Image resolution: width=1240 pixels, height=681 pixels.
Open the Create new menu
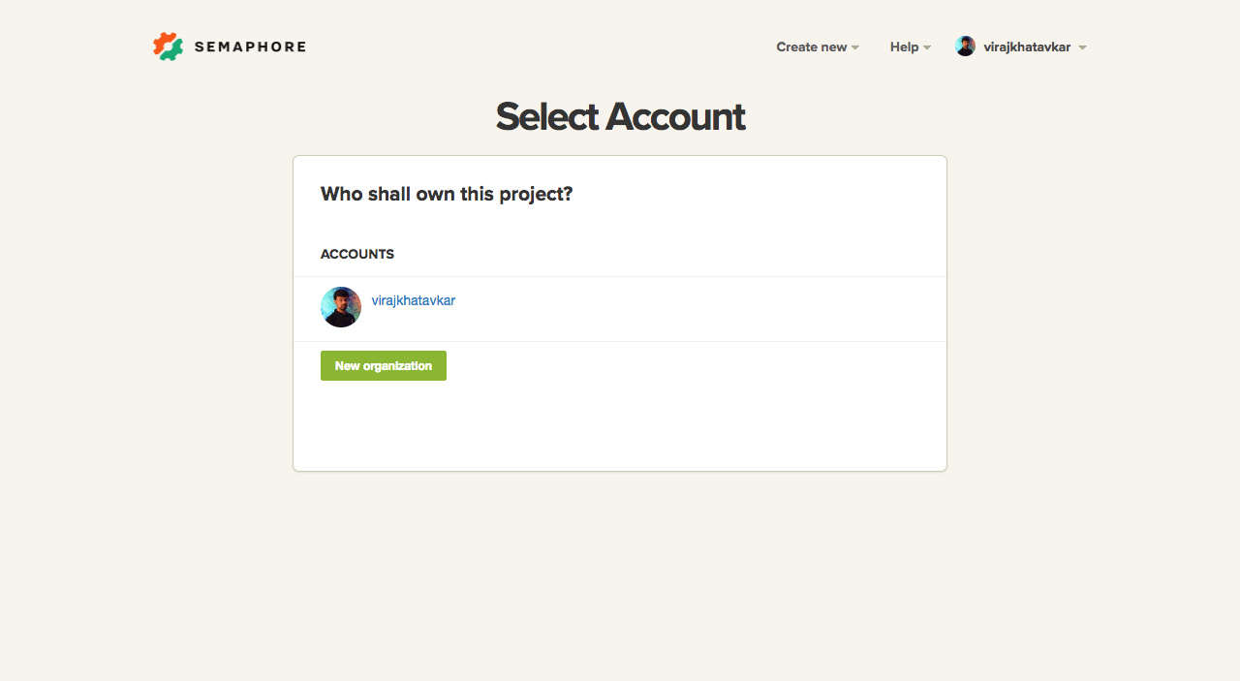[x=812, y=46]
